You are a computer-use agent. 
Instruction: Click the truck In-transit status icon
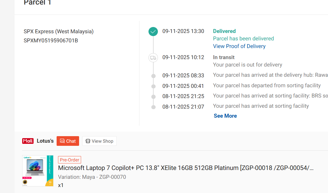pos(153,58)
